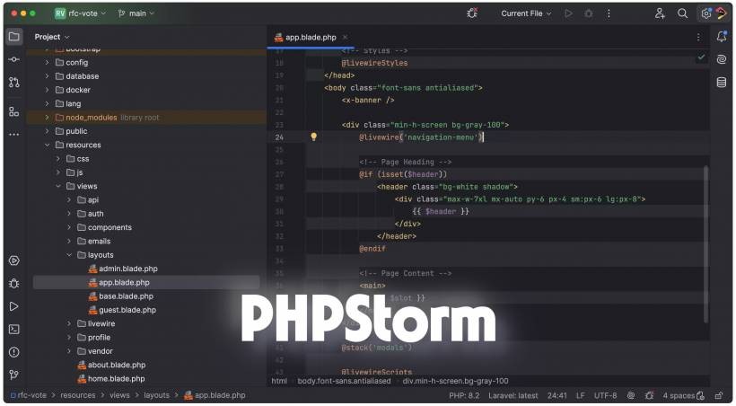The width and height of the screenshot is (736, 406).
Task: Open the Git tool window
Action: [14, 375]
